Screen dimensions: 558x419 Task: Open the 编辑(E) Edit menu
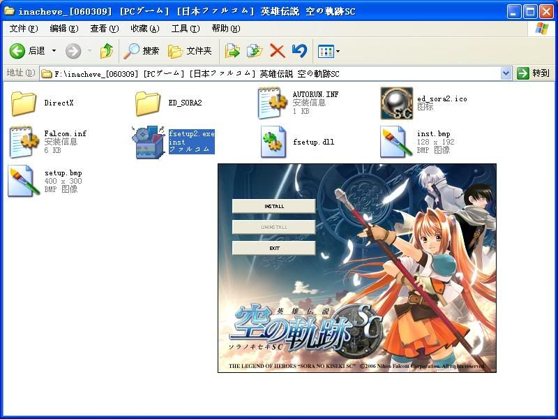[64, 29]
